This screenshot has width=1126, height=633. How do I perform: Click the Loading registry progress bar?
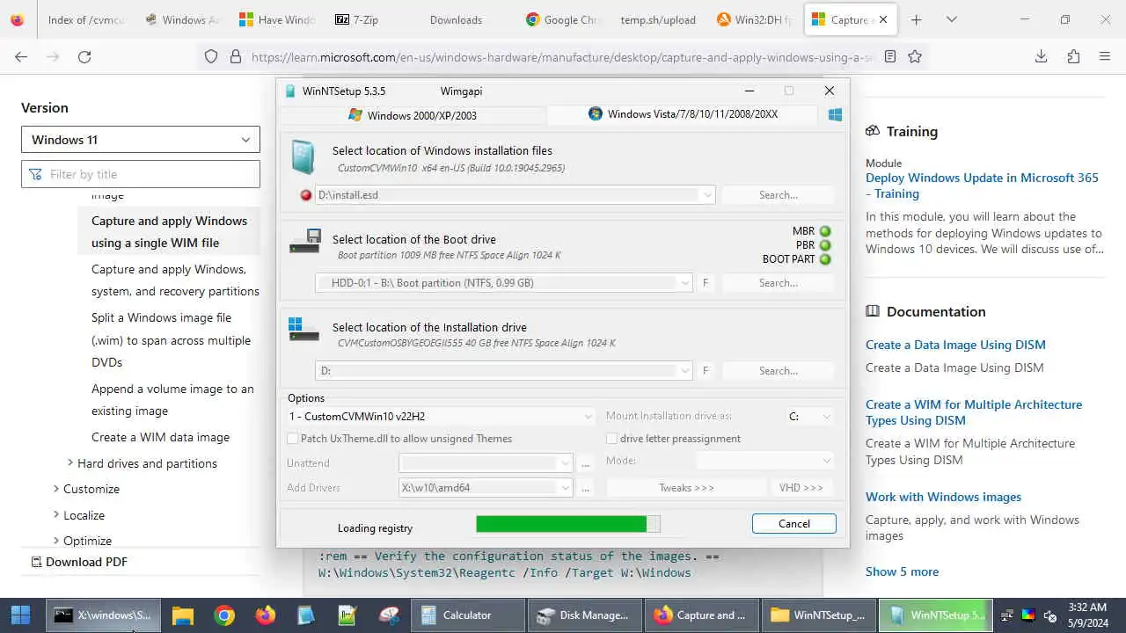click(567, 525)
